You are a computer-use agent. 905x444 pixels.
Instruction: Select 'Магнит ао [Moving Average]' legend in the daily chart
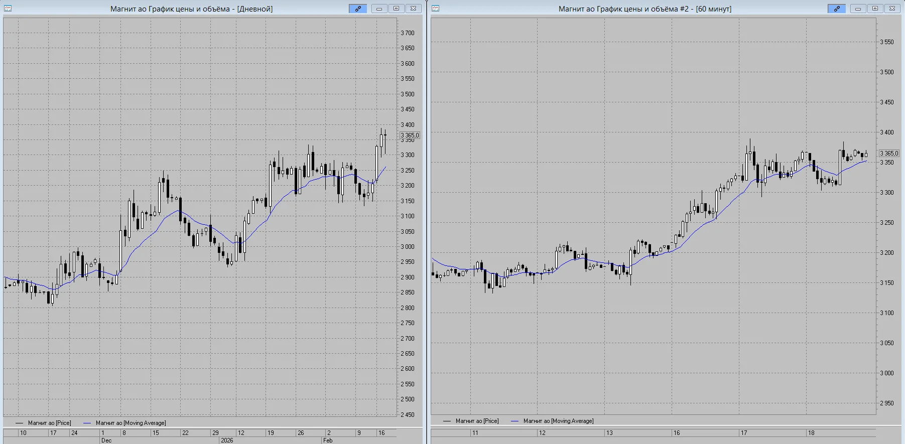(131, 423)
